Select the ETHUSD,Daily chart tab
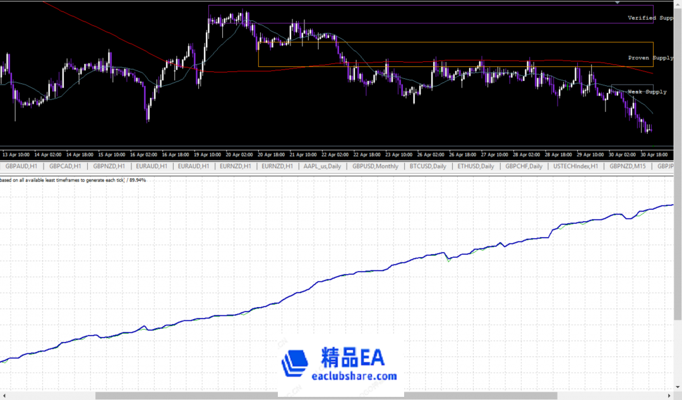The width and height of the screenshot is (682, 400). tap(476, 166)
